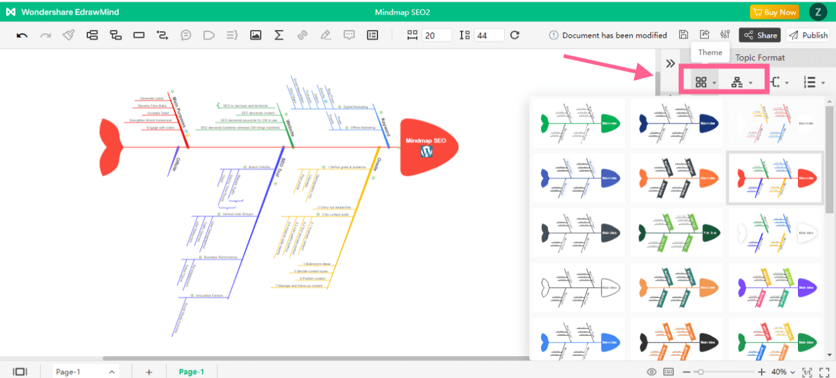Open the outline view toolbar icon

pos(372,36)
